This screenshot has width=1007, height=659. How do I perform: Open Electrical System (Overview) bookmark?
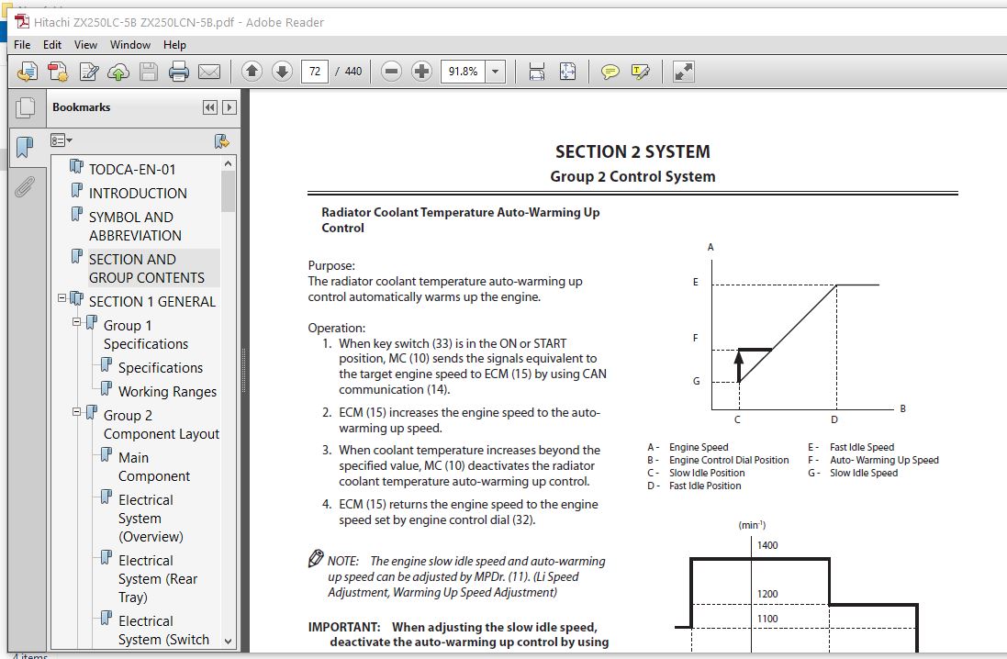click(x=151, y=519)
